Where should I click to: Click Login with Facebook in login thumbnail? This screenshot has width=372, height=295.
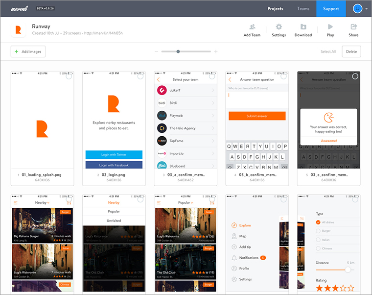coord(114,165)
